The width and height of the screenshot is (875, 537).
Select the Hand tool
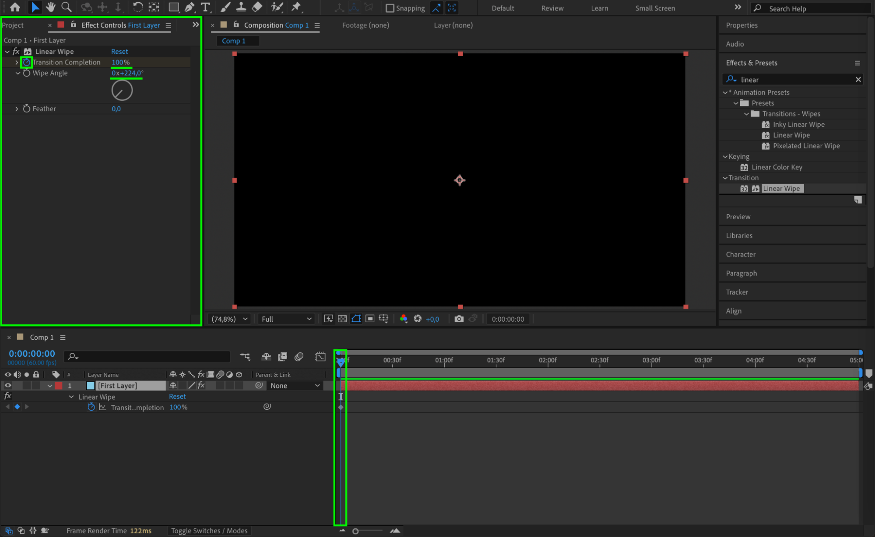tap(51, 7)
